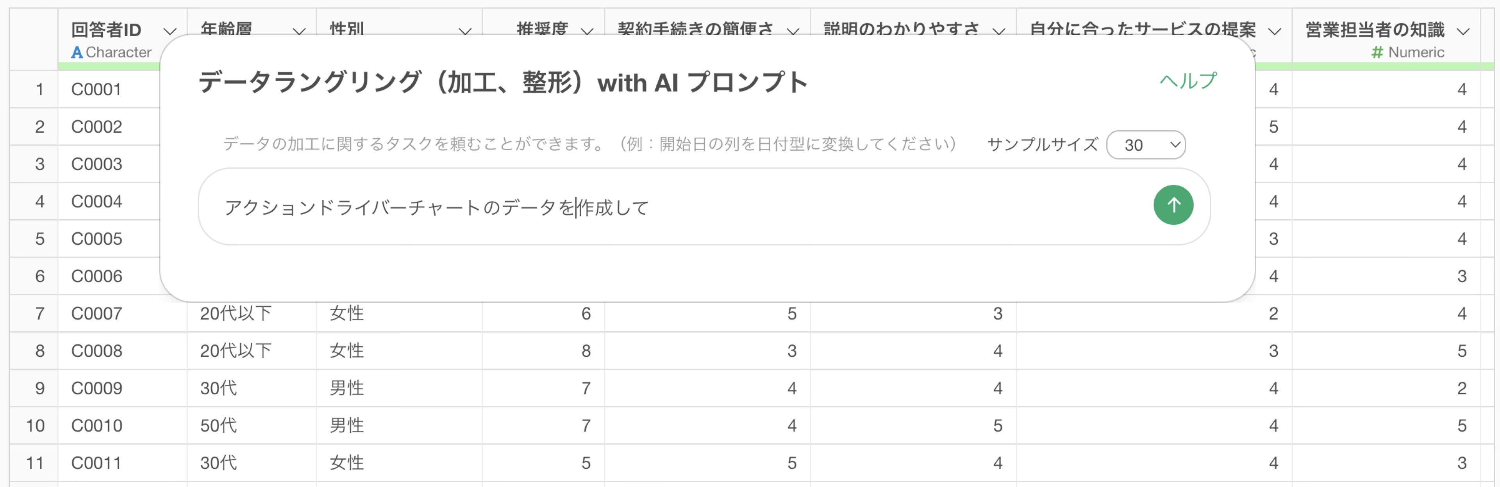Select row number 1

pyautogui.click(x=39, y=90)
